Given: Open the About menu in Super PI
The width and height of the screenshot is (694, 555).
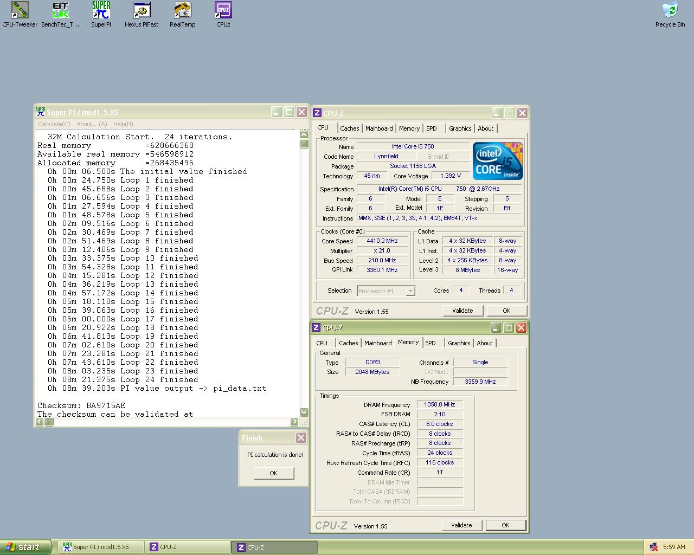Looking at the screenshot, I should pyautogui.click(x=92, y=124).
